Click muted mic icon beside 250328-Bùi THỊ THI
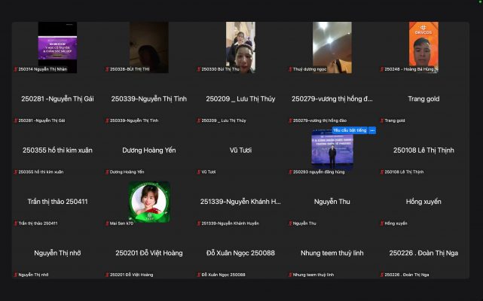The image size is (483, 301). pos(108,68)
